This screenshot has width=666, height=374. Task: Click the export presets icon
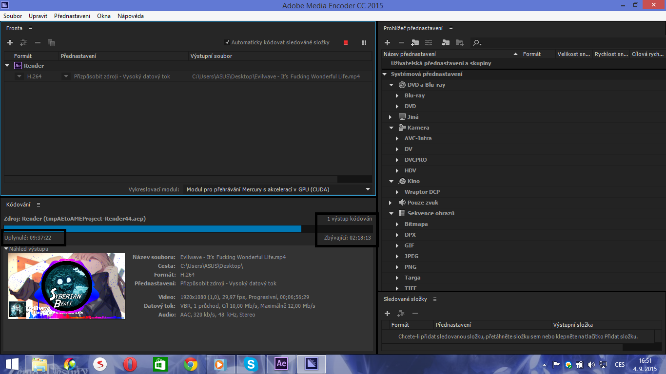[x=459, y=43]
